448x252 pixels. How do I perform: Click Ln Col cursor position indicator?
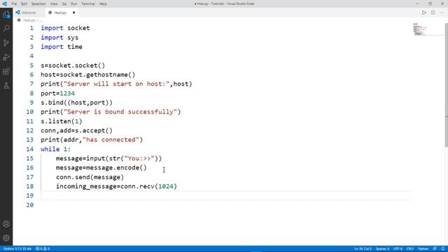(363, 249)
